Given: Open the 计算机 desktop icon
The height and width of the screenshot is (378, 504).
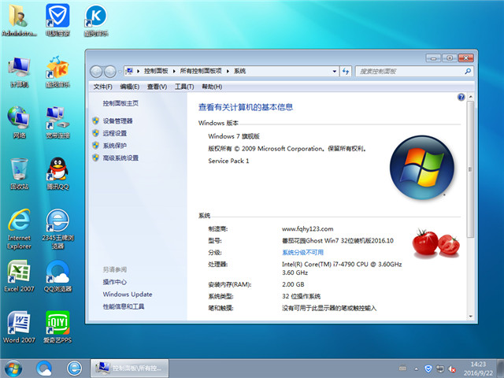Looking at the screenshot, I should click(19, 72).
